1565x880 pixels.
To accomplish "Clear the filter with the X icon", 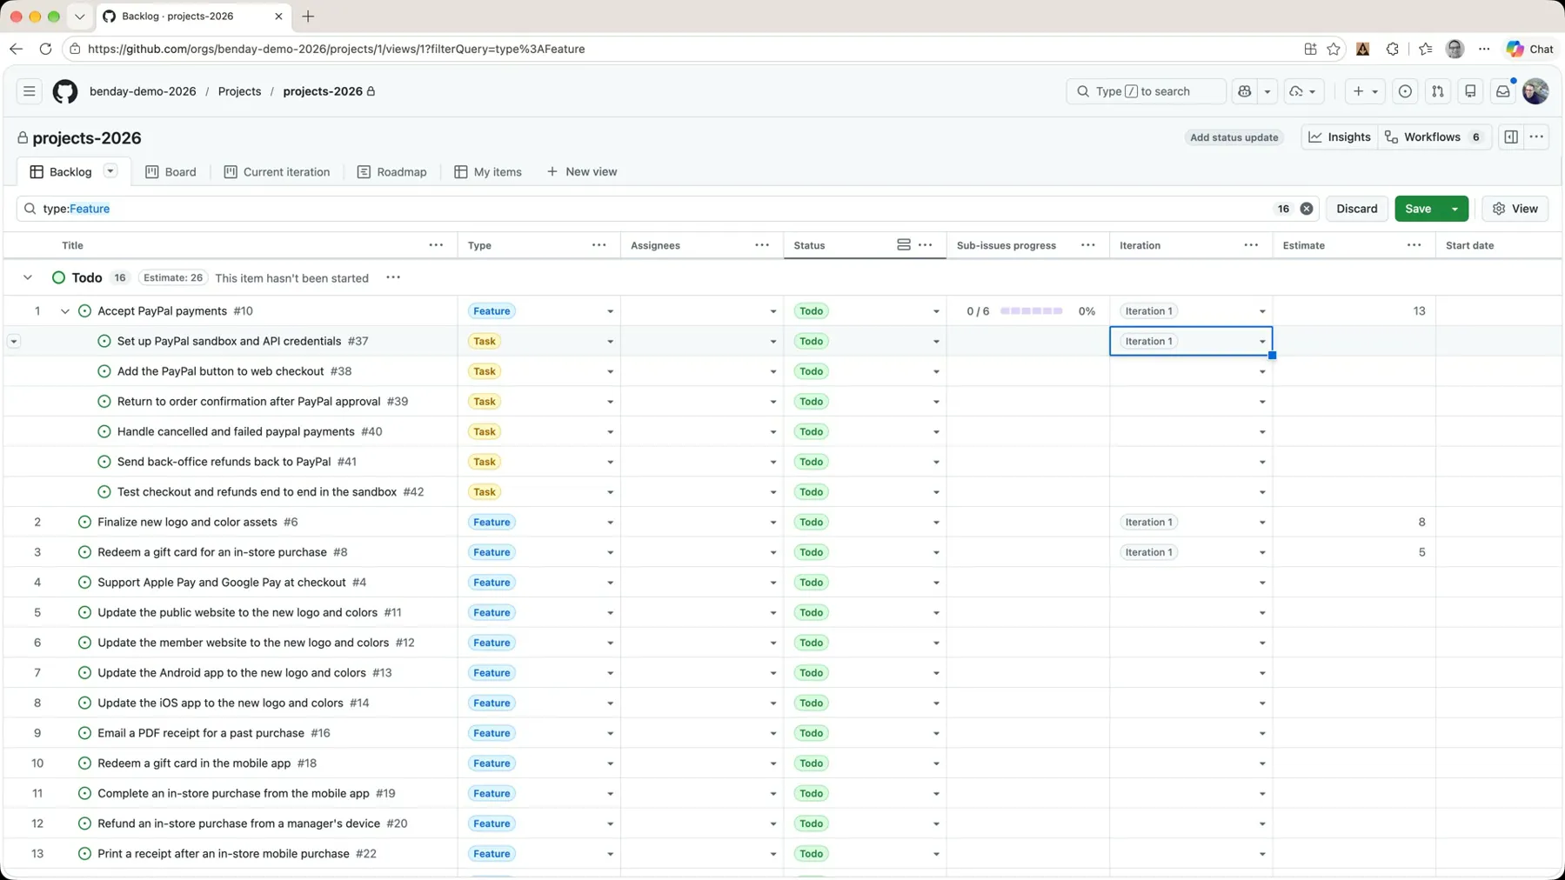I will (x=1307, y=209).
